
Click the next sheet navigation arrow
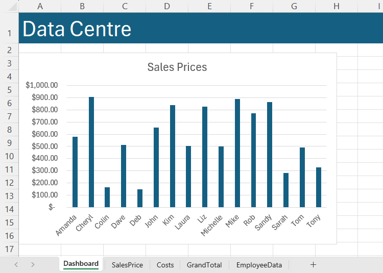point(33,264)
